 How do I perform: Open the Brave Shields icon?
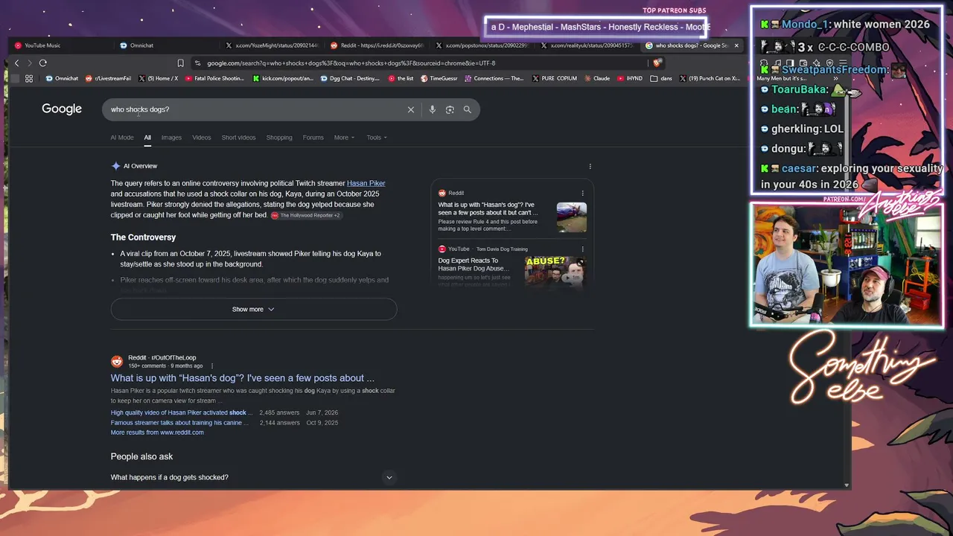[x=656, y=63]
